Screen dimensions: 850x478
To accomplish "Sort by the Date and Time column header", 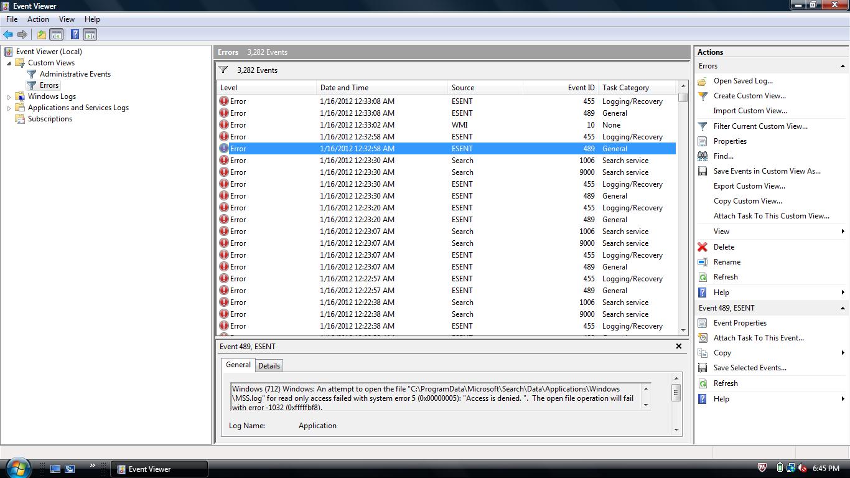I will 382,88.
